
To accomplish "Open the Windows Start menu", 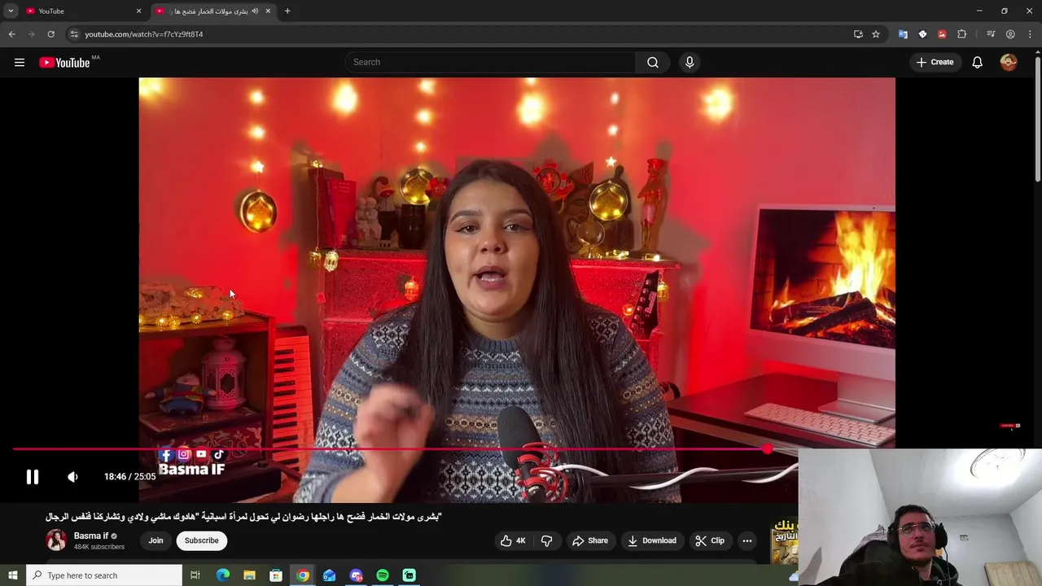I will [12, 575].
